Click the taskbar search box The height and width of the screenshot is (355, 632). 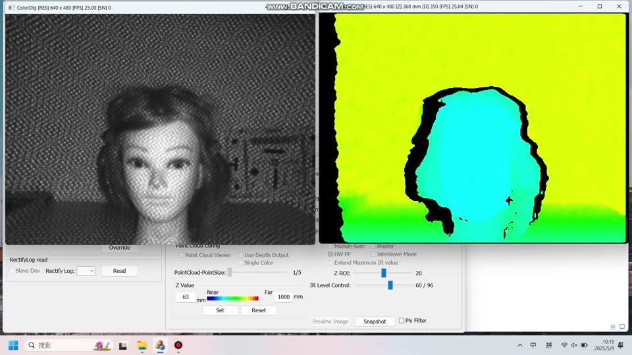(68, 345)
